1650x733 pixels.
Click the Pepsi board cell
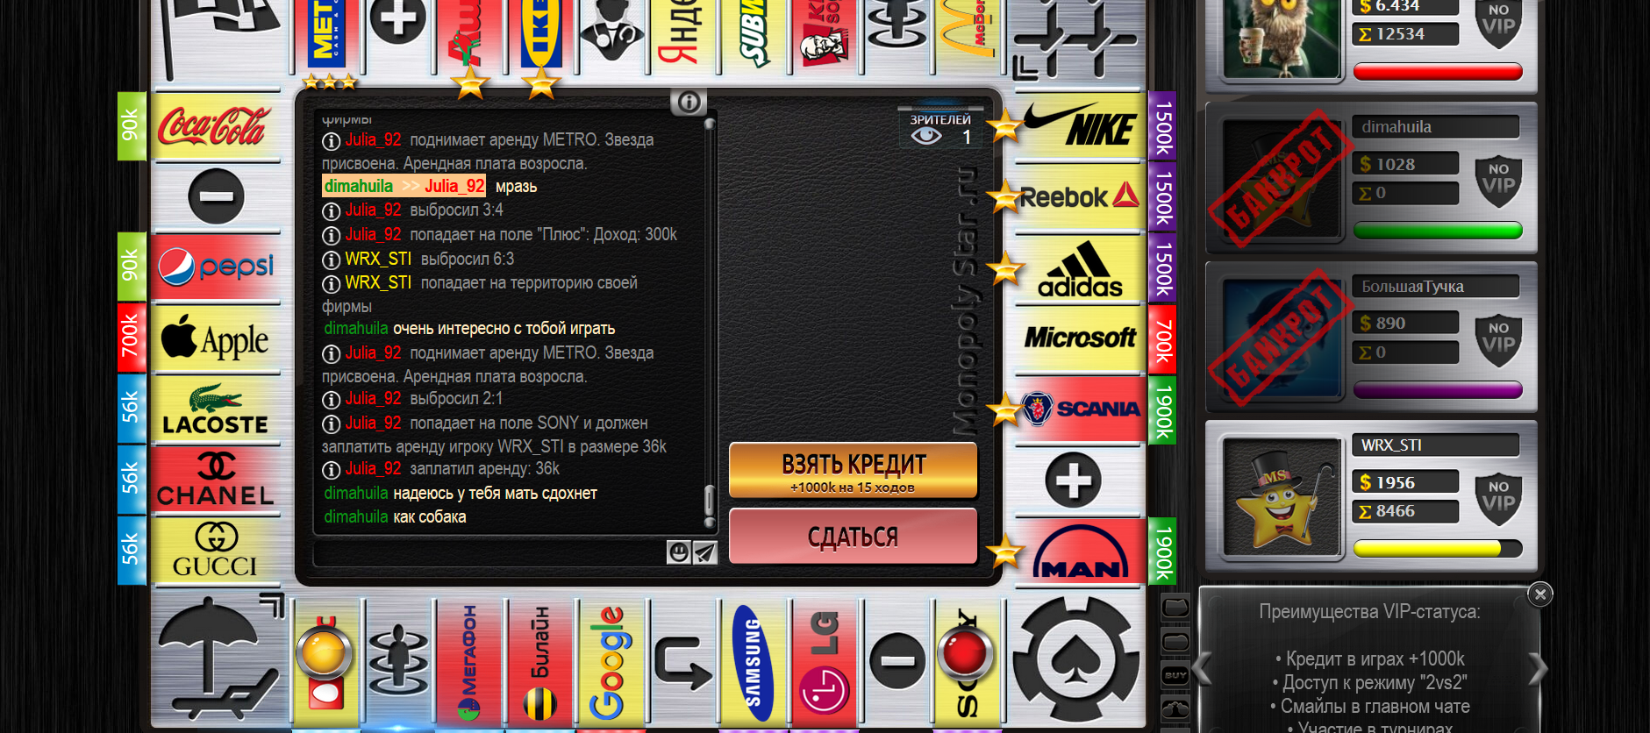(x=216, y=267)
